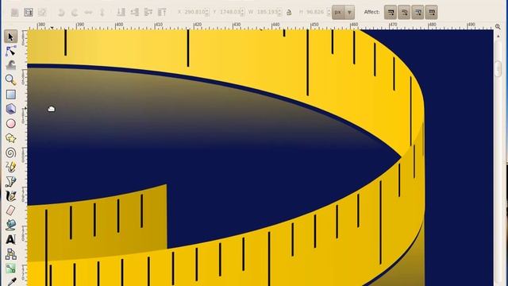The width and height of the screenshot is (508, 286).
Task: Select the Text tool
Action: pos(10,240)
